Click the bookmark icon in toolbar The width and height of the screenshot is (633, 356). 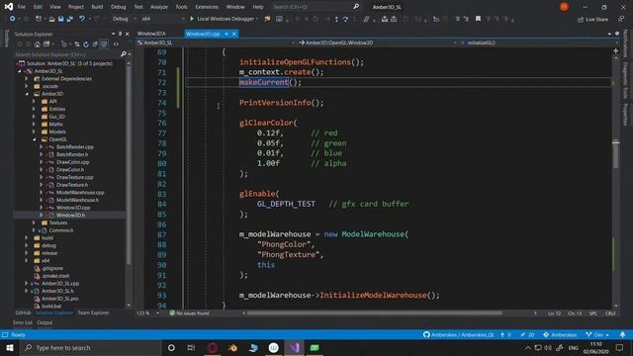click(478, 19)
